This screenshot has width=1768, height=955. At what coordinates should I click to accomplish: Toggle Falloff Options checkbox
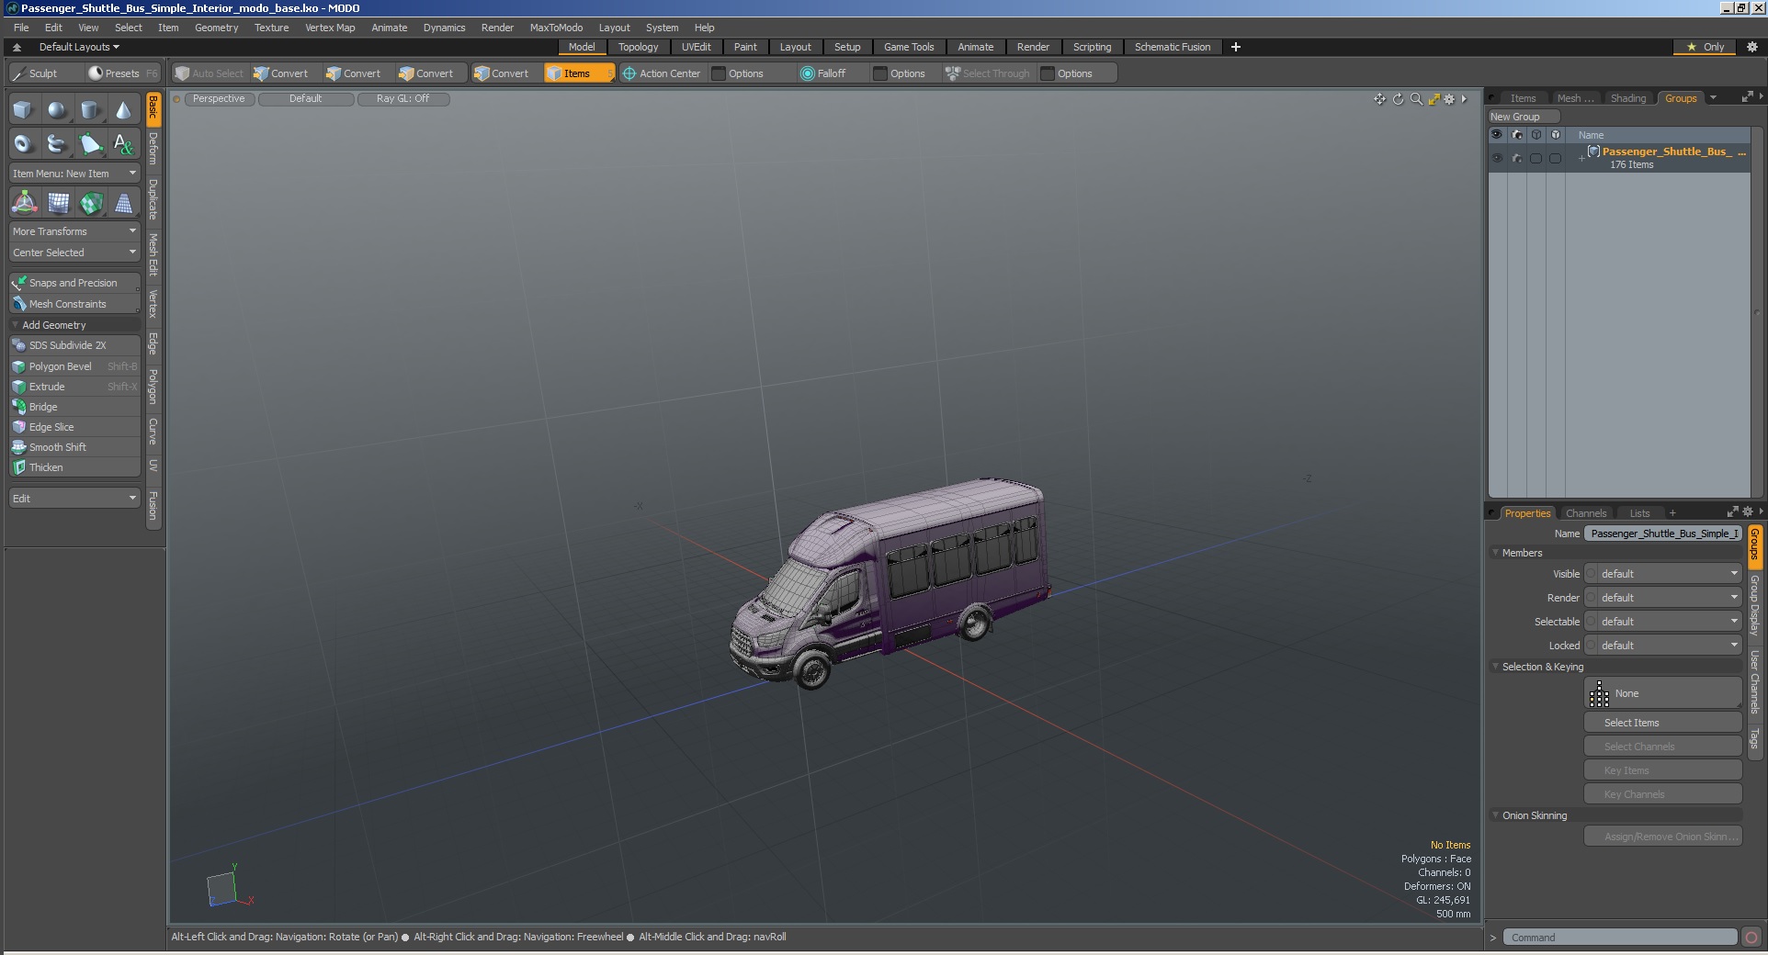pyautogui.click(x=880, y=73)
